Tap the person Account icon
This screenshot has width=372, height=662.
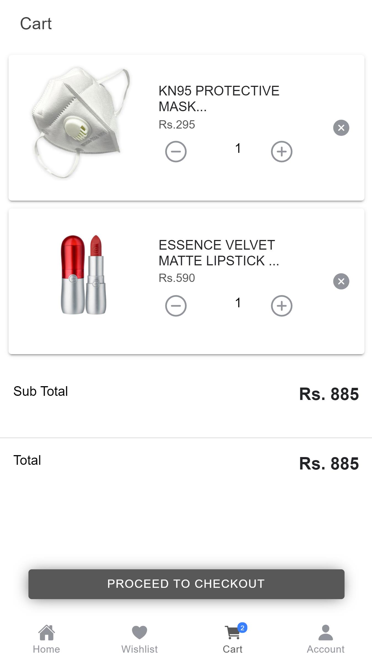click(326, 632)
